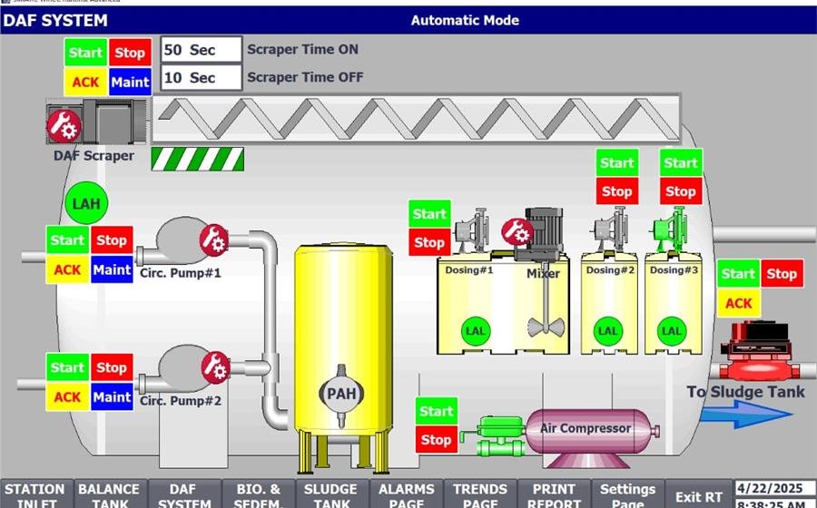Click the blue To Sludge Tank arrow
Viewport: 817px width, 508px height.
tap(746, 415)
